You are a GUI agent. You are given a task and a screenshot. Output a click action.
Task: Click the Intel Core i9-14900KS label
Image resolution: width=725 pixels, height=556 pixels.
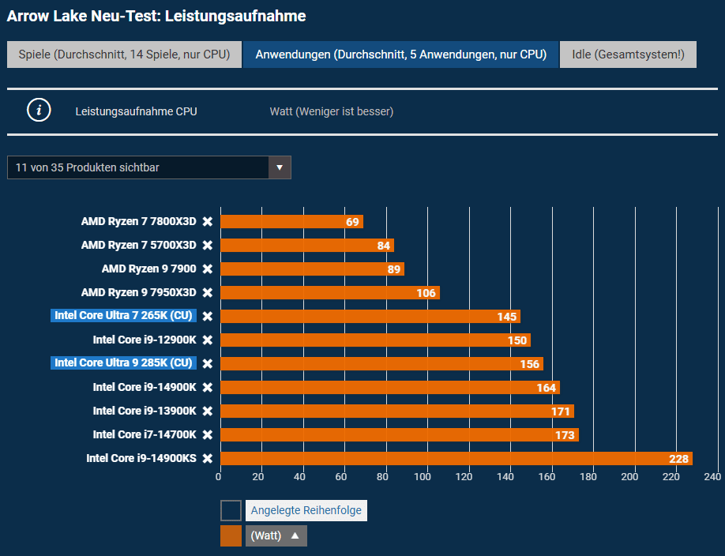click(x=141, y=458)
